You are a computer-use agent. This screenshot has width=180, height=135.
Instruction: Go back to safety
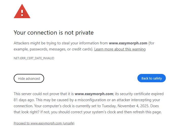click(151, 78)
